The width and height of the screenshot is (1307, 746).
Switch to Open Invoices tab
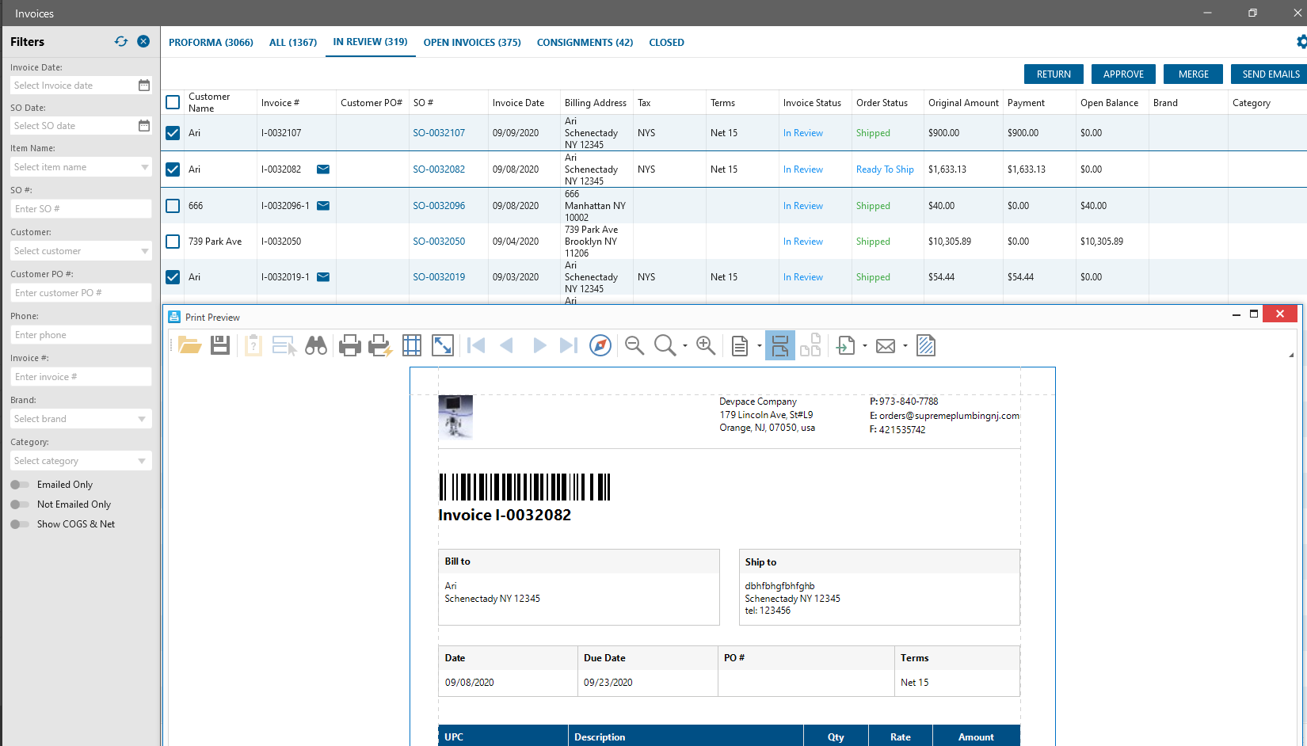pyautogui.click(x=472, y=43)
